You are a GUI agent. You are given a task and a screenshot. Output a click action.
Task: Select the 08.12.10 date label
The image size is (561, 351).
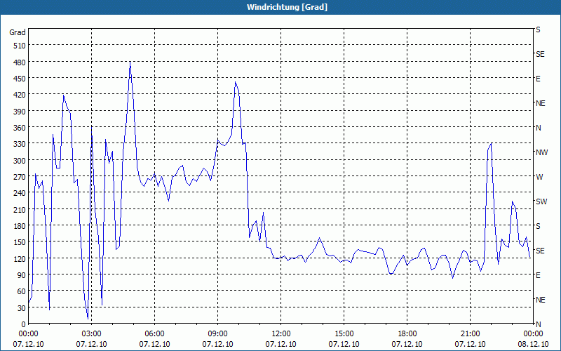tap(533, 344)
